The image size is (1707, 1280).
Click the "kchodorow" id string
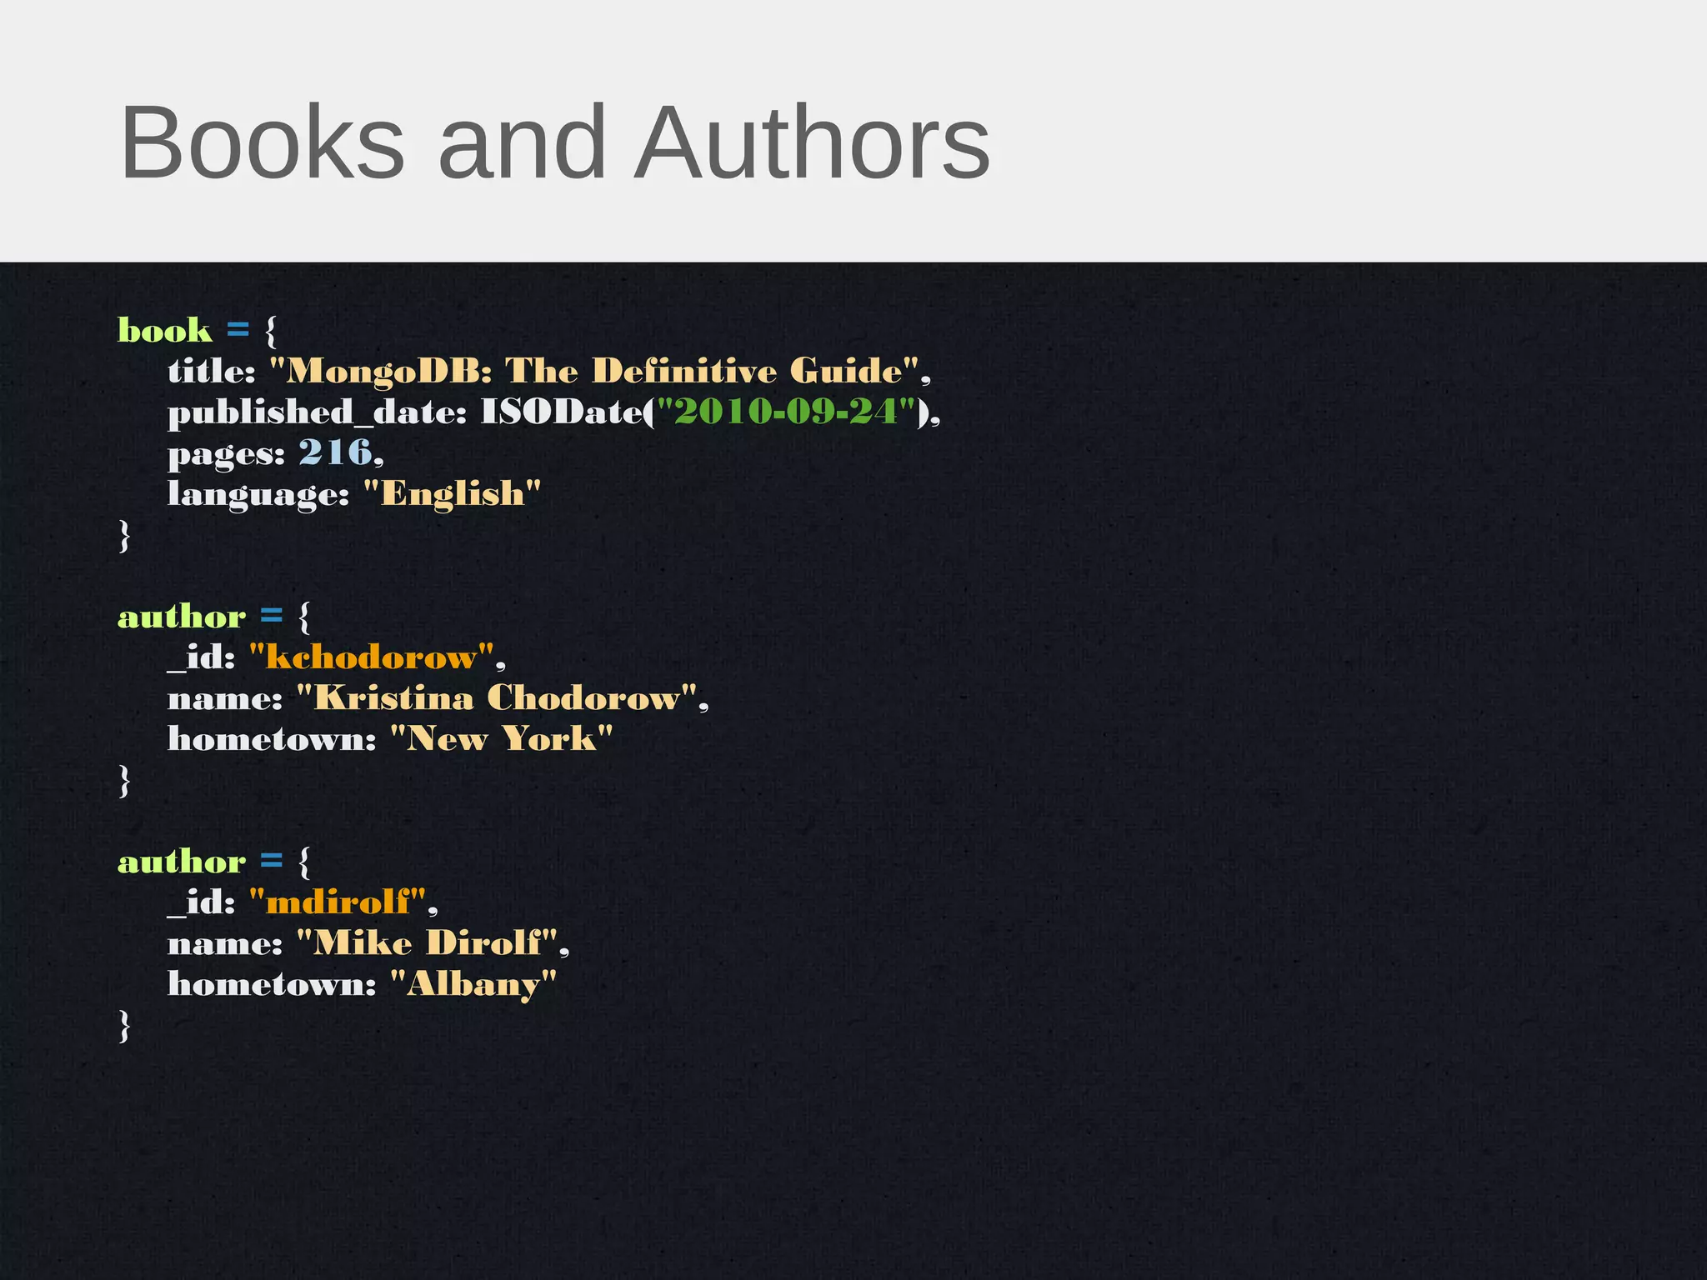pos(371,657)
